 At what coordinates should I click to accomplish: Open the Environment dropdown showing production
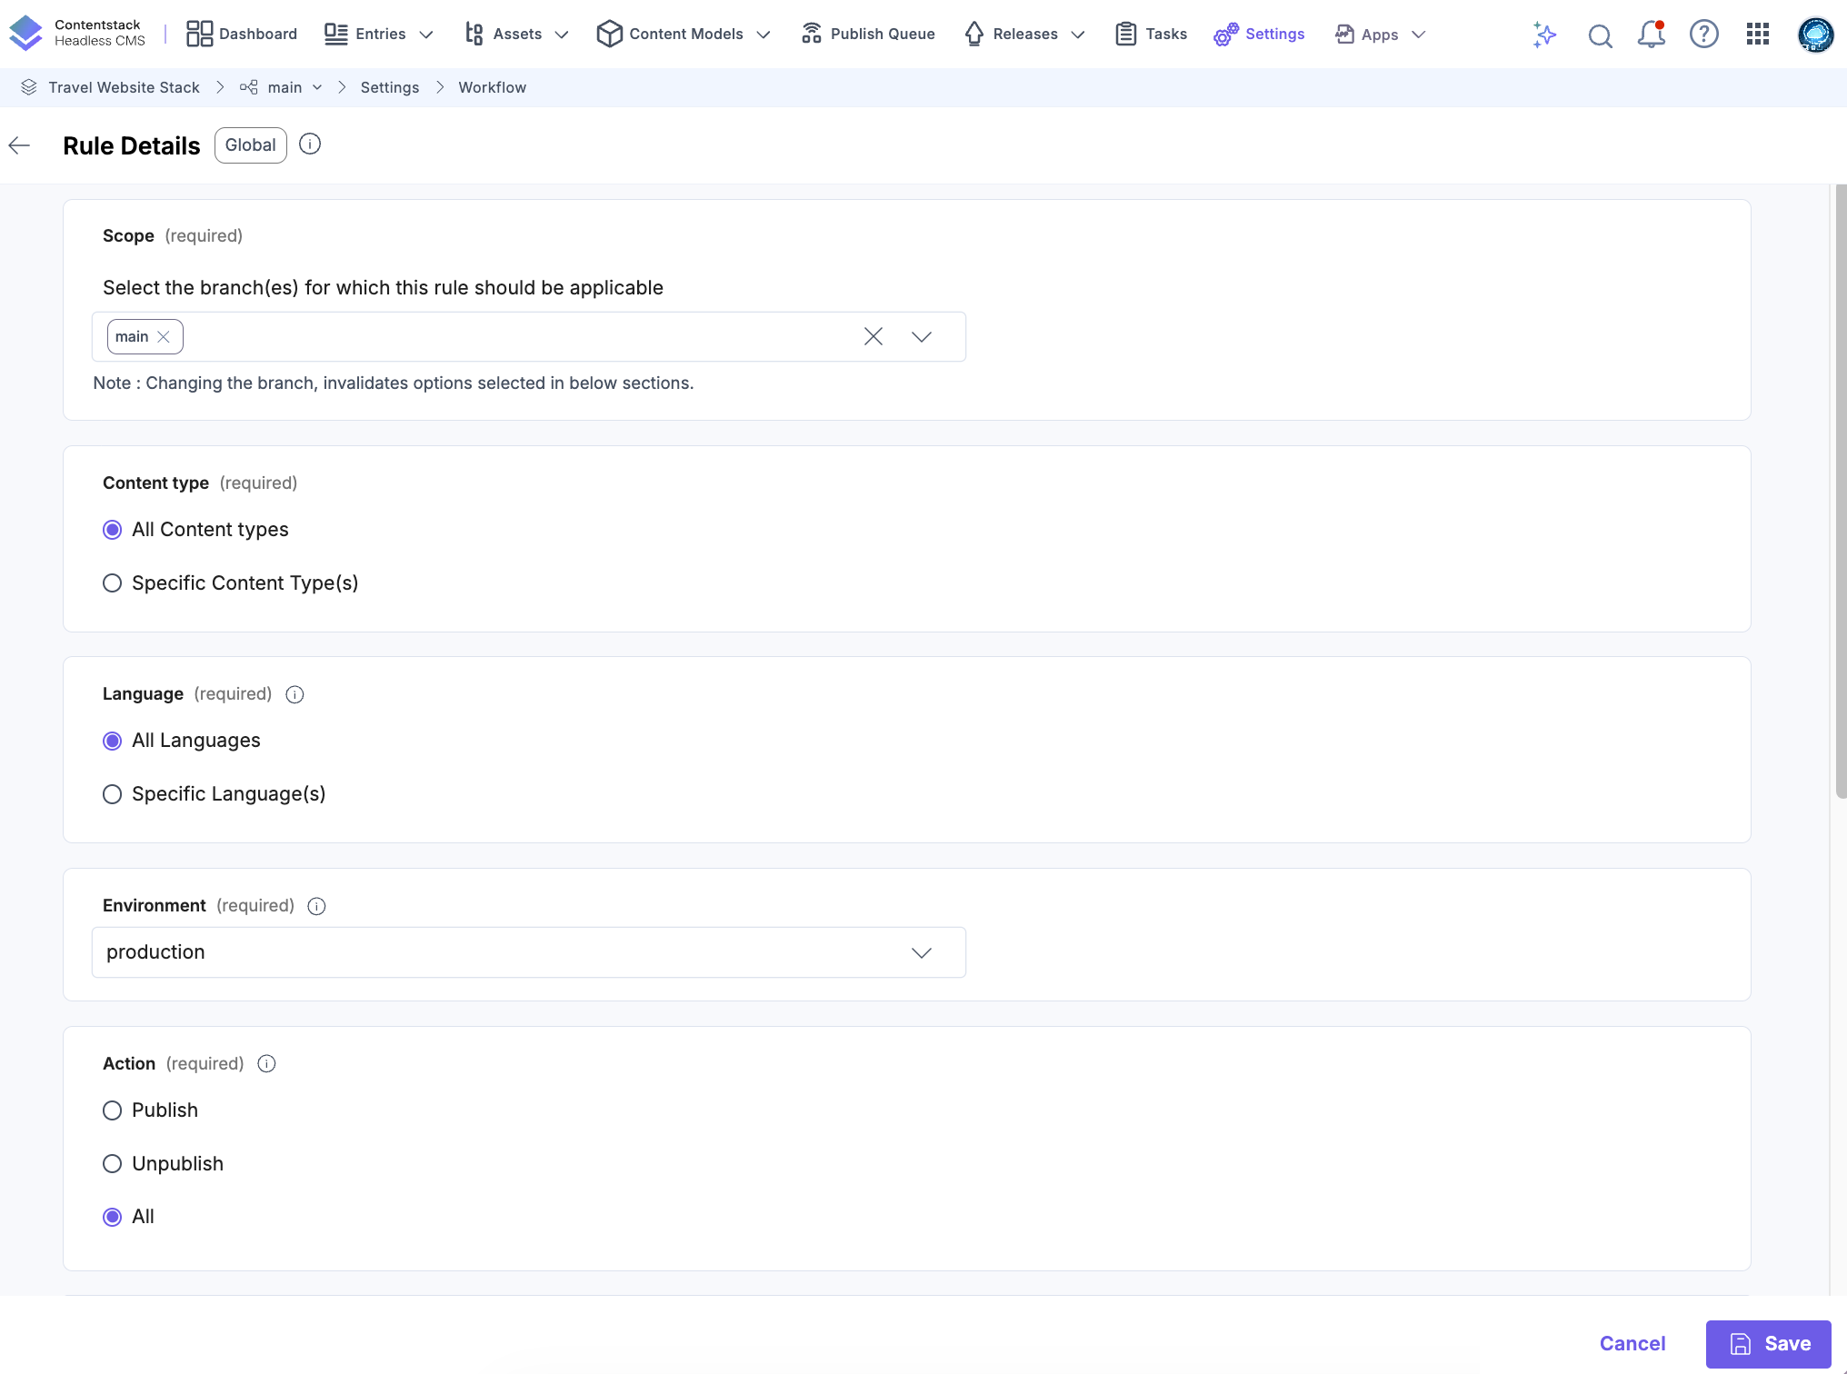(x=922, y=952)
